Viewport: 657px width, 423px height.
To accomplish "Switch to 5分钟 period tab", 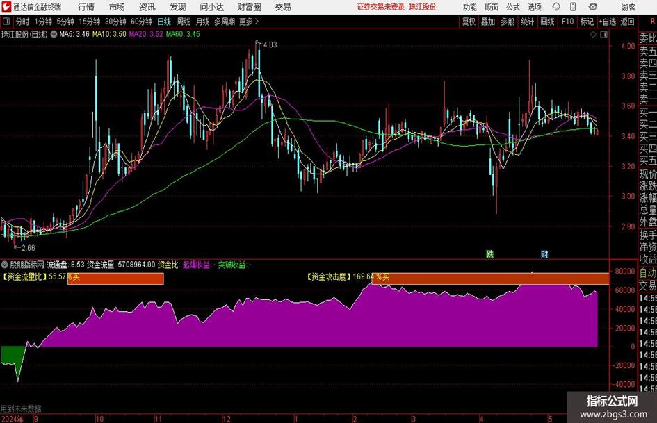I will coord(65,22).
